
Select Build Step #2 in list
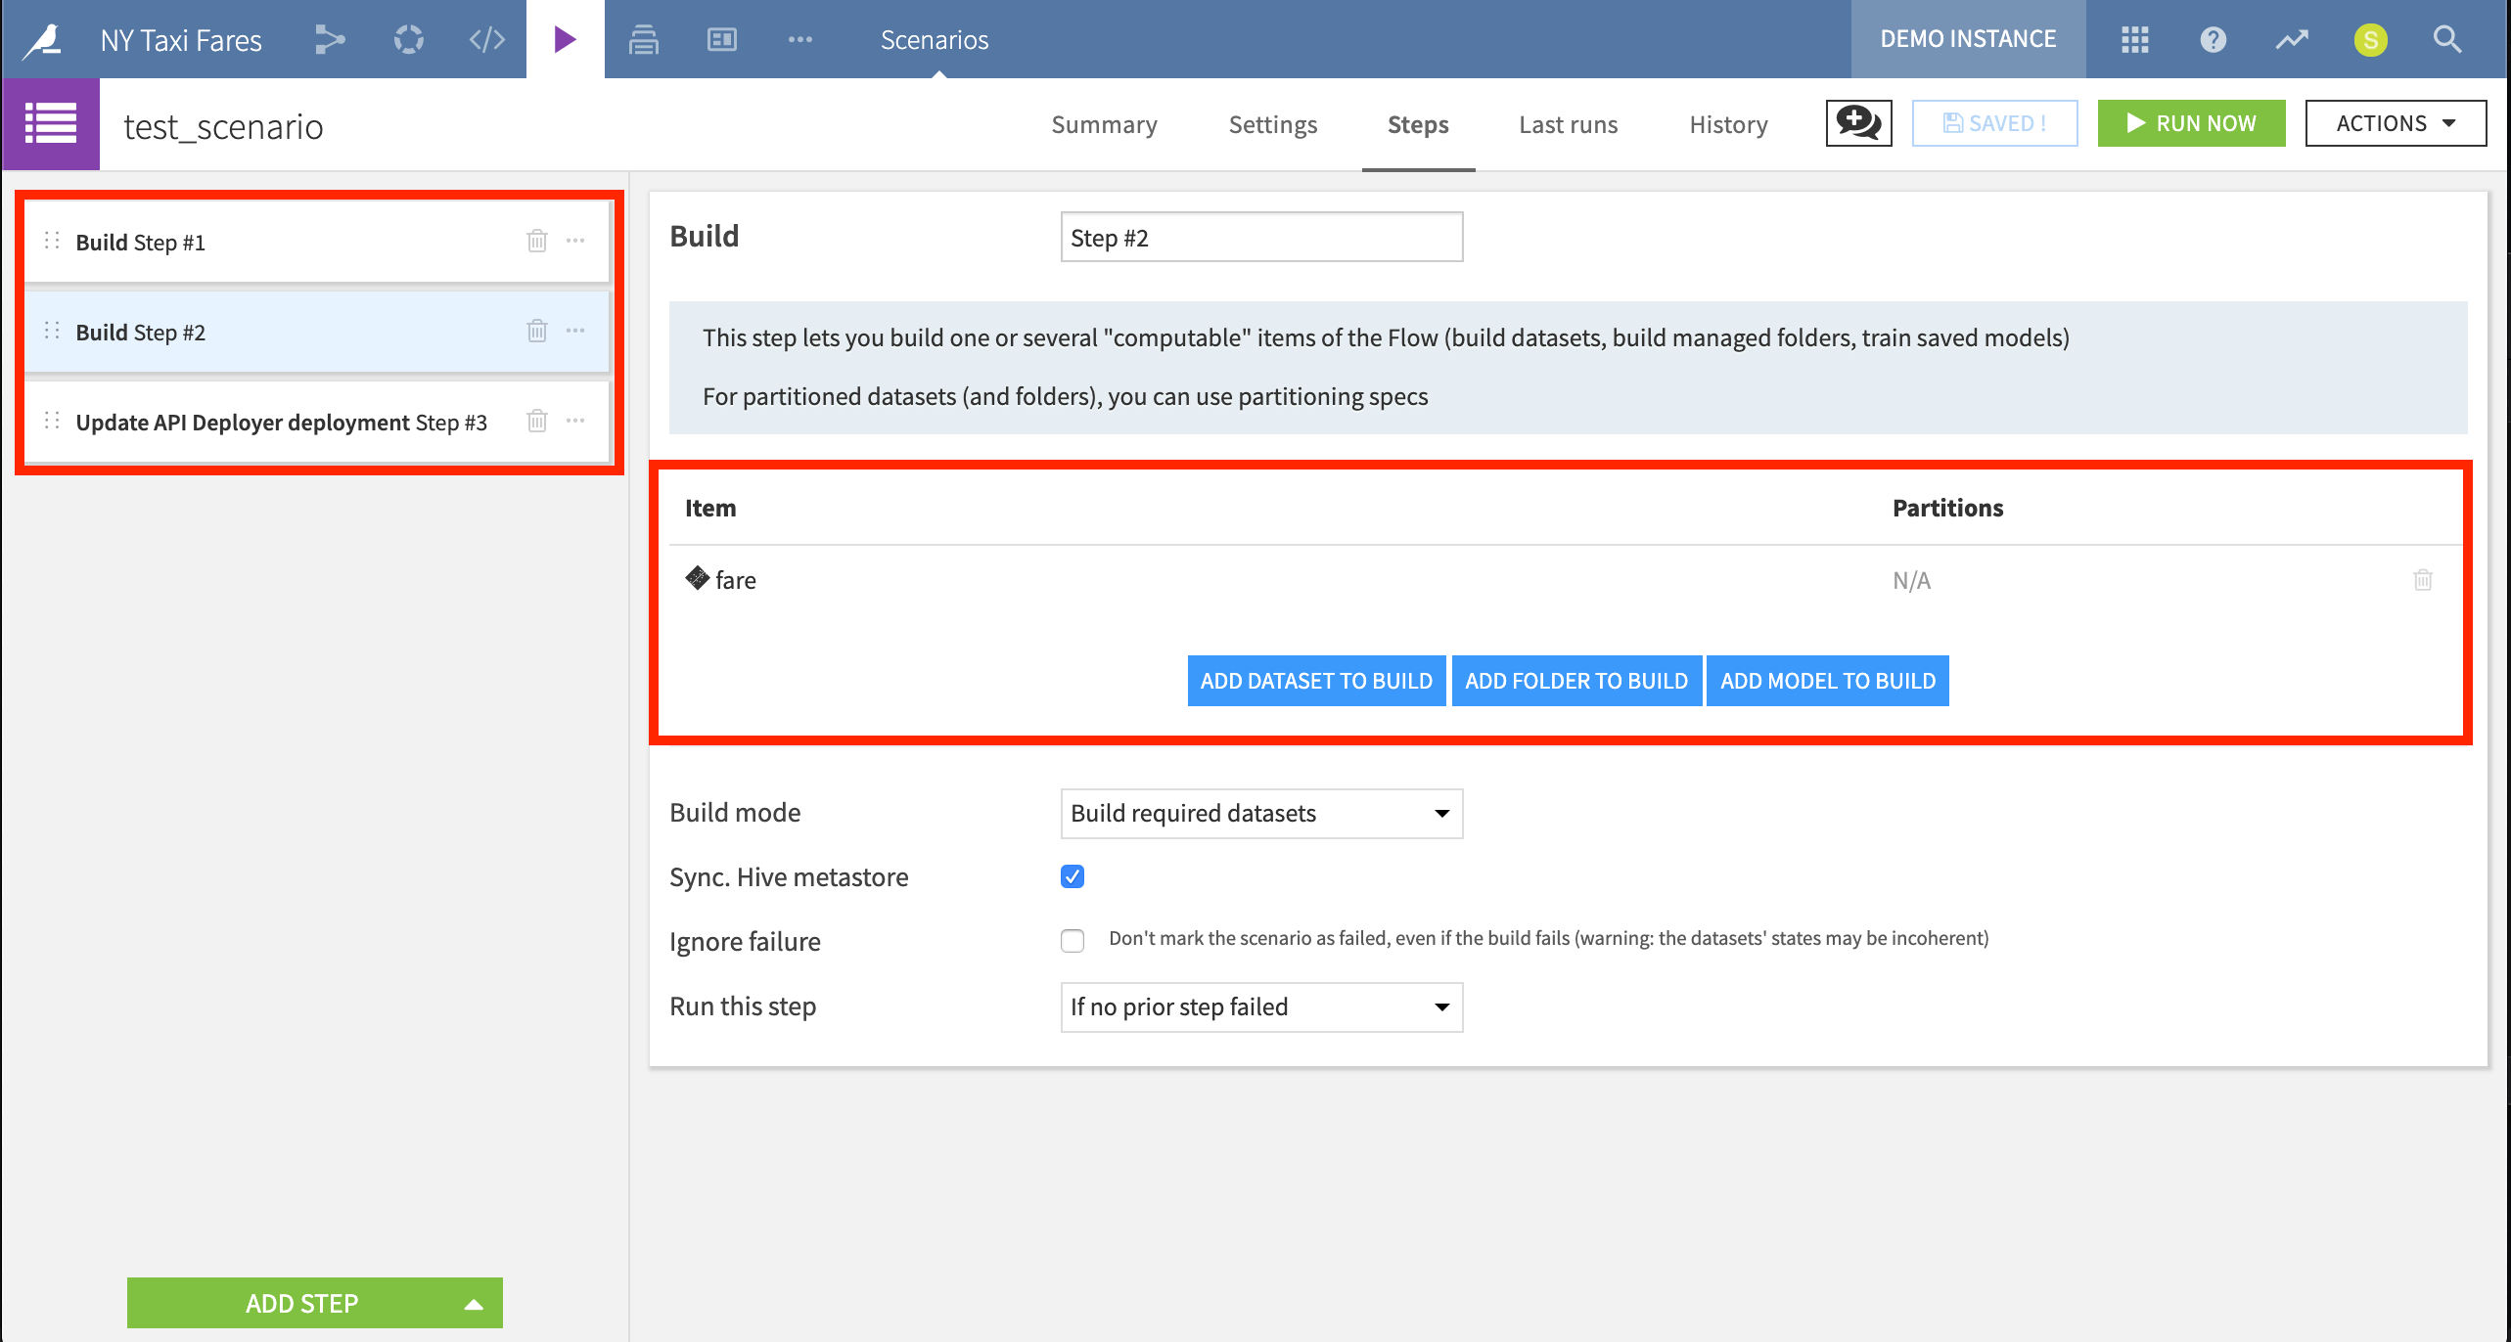[317, 332]
